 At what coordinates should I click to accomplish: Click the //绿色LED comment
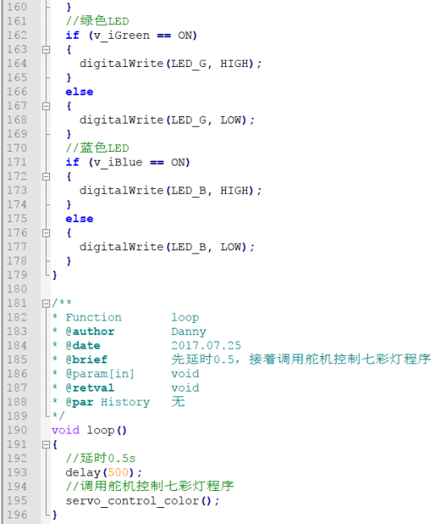click(97, 21)
